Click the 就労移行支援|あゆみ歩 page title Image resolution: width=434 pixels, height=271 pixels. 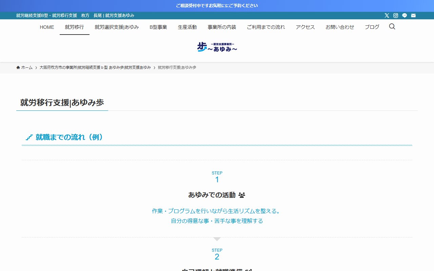click(62, 103)
